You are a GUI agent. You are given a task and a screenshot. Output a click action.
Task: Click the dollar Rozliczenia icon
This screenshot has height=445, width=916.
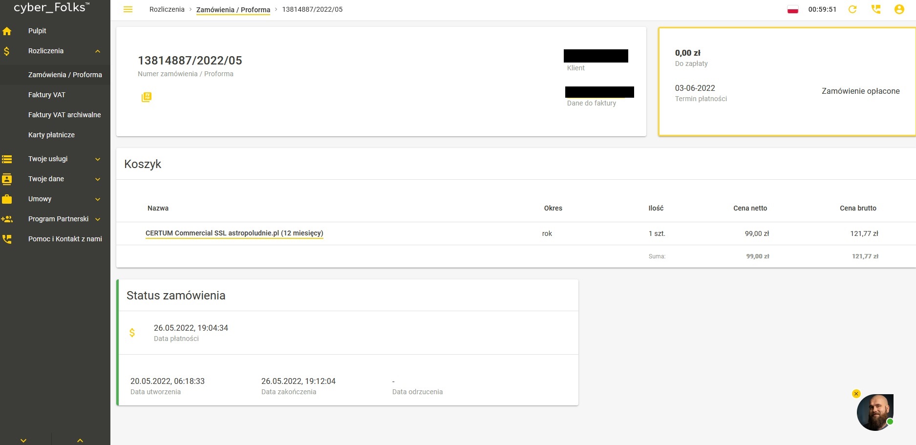[7, 51]
